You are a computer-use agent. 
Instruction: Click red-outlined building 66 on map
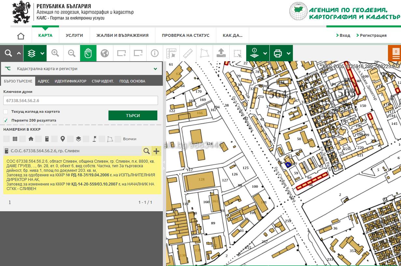(312, 181)
